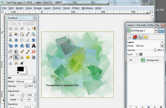This screenshot has height=108, width=166.
Task: Select the Shear tool
Action: click(16, 46)
